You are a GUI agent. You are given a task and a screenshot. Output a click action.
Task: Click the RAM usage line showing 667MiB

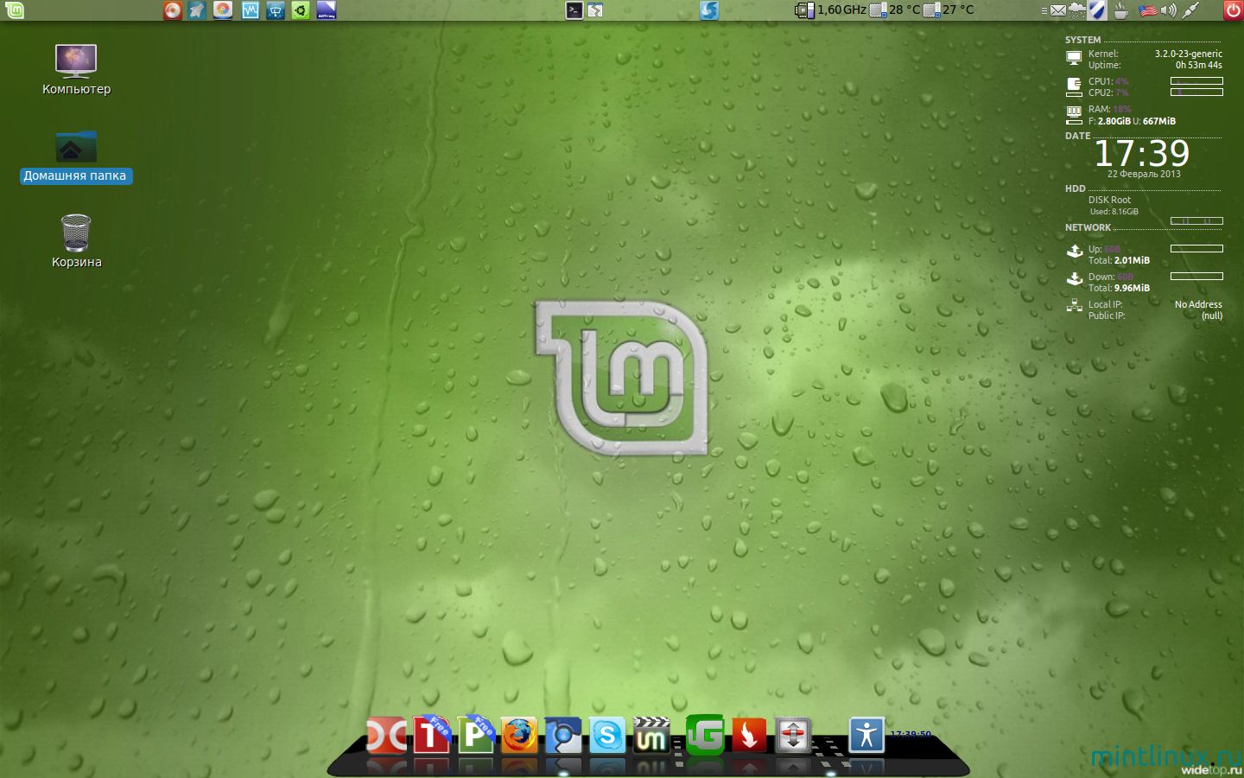coord(1132,121)
